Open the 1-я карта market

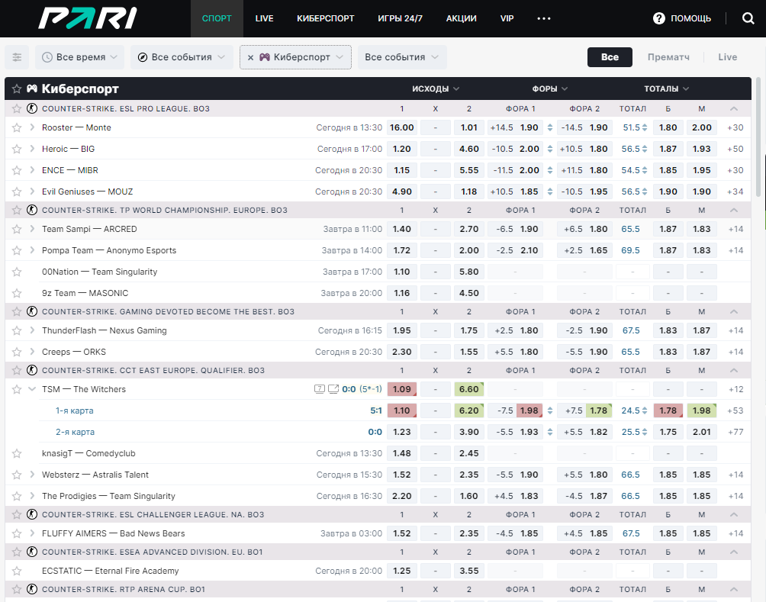74,410
